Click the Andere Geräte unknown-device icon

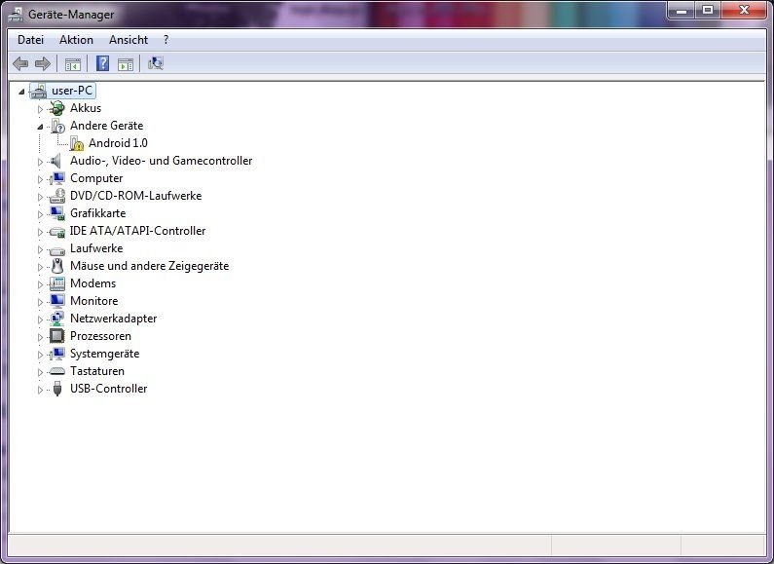pyautogui.click(x=57, y=126)
